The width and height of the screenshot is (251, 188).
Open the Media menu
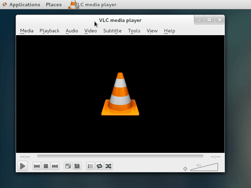click(27, 31)
